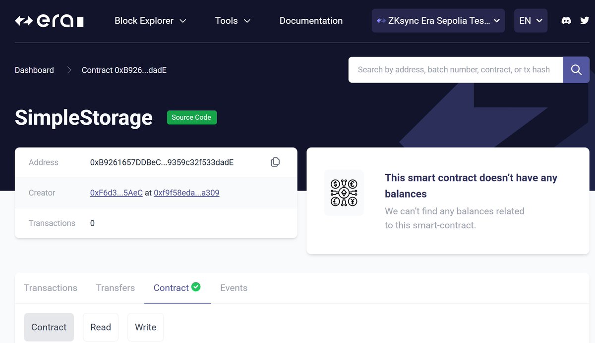The height and width of the screenshot is (343, 595).
Task: Switch to the Transactions tab
Action: (x=51, y=288)
